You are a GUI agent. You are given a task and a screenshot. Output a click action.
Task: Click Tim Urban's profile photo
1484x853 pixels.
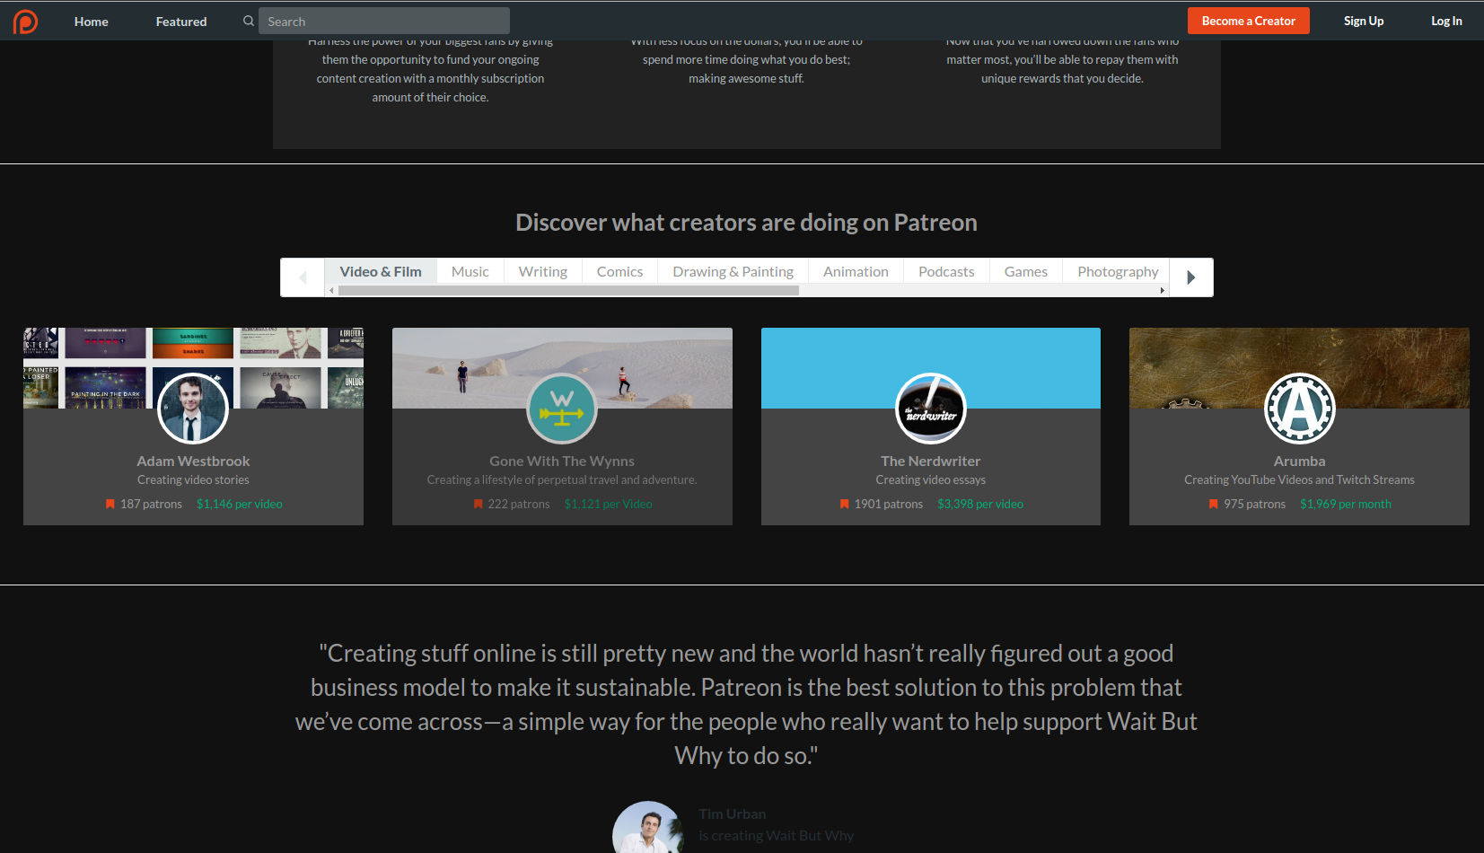point(648,827)
